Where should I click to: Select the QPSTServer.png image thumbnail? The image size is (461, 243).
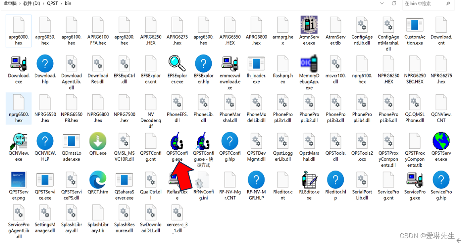click(x=19, y=180)
